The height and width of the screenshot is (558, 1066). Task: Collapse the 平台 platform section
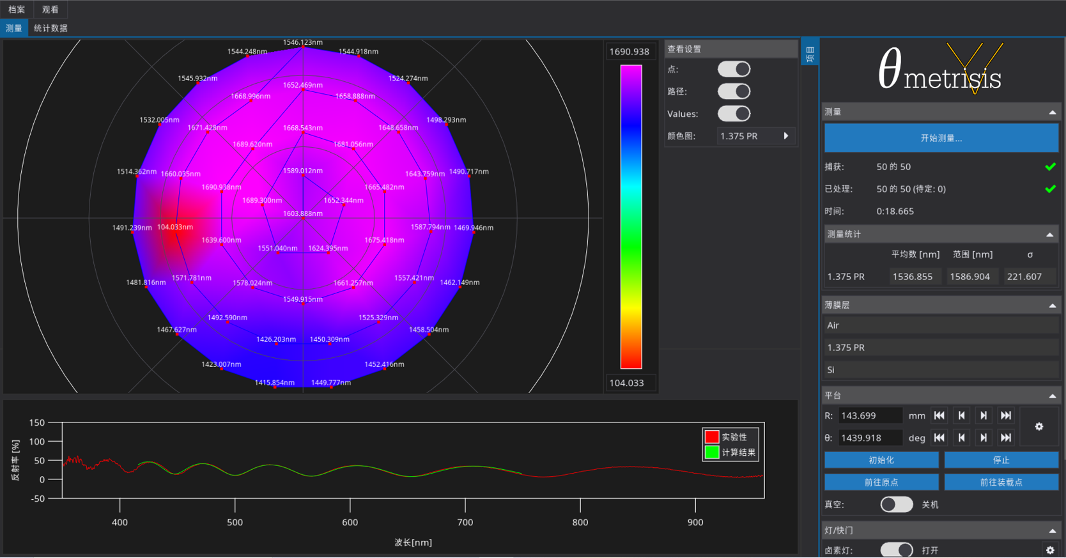tap(1052, 396)
